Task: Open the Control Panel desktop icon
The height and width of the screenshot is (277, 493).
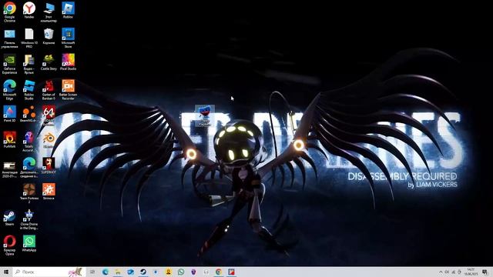Action: tap(9, 38)
